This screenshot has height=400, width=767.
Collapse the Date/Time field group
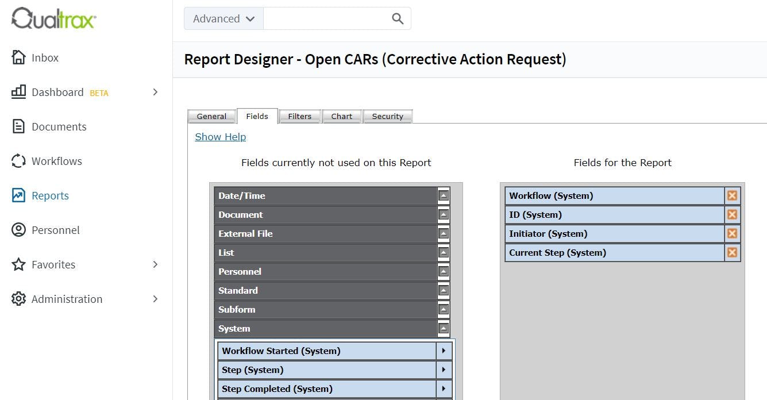tap(443, 195)
